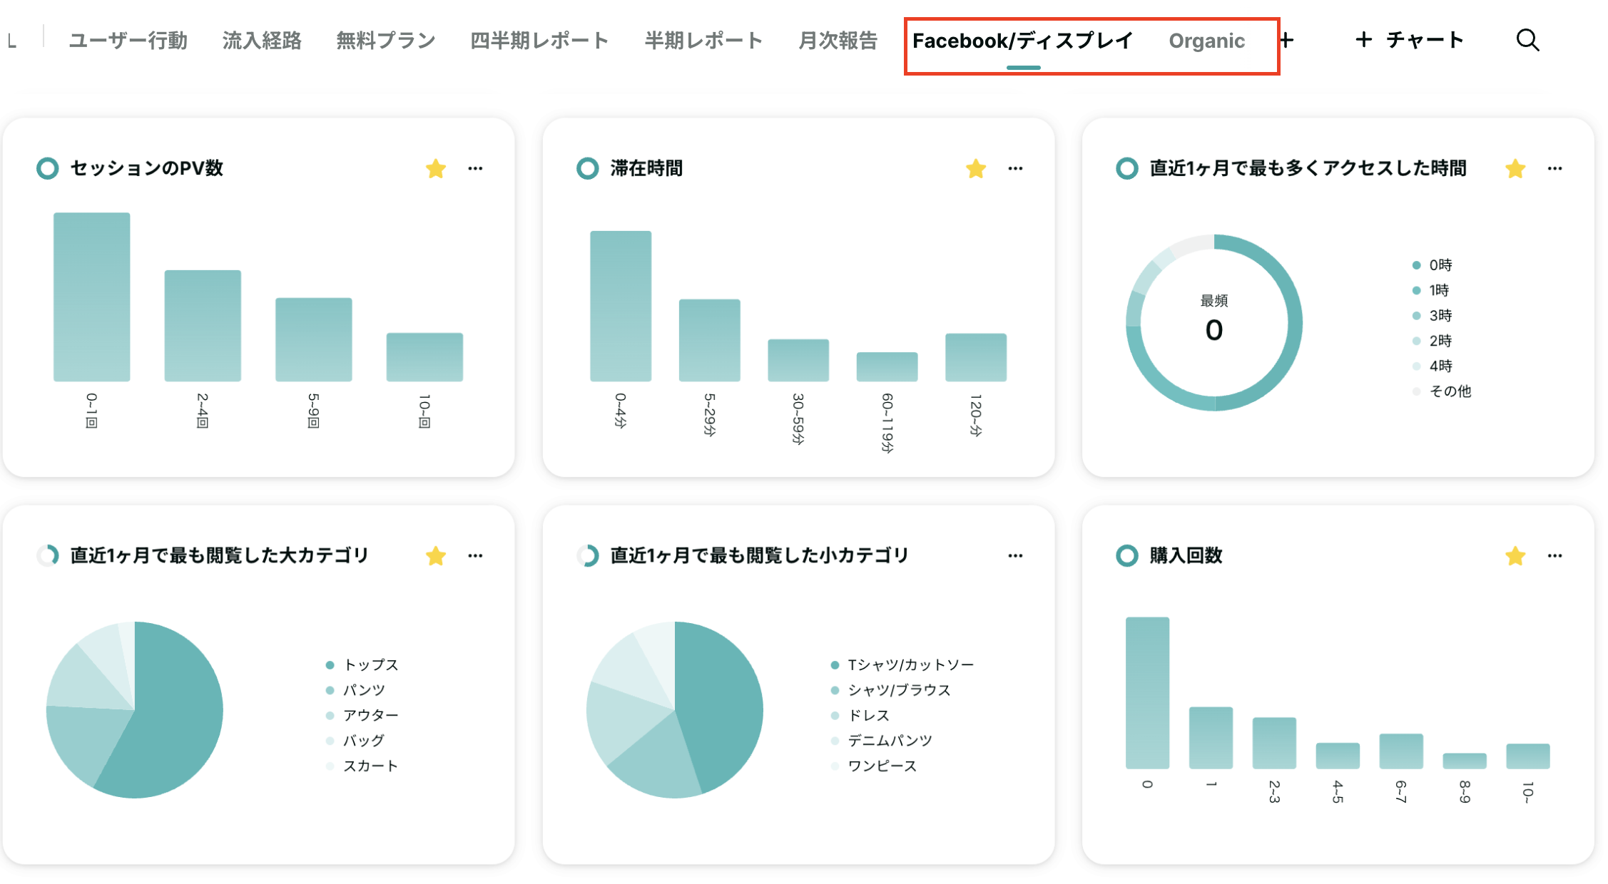Click the 0時 legend dot

click(x=1417, y=265)
